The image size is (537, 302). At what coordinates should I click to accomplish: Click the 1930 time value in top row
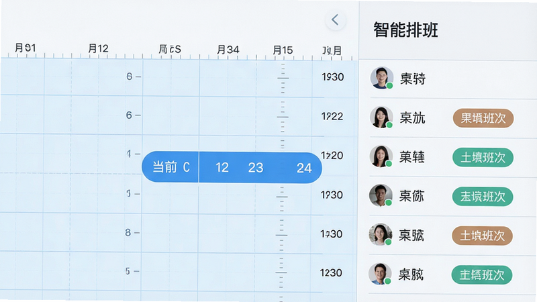click(x=332, y=77)
